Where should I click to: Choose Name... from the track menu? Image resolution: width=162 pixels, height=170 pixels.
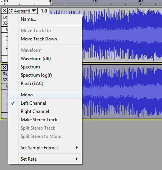pos(45,19)
